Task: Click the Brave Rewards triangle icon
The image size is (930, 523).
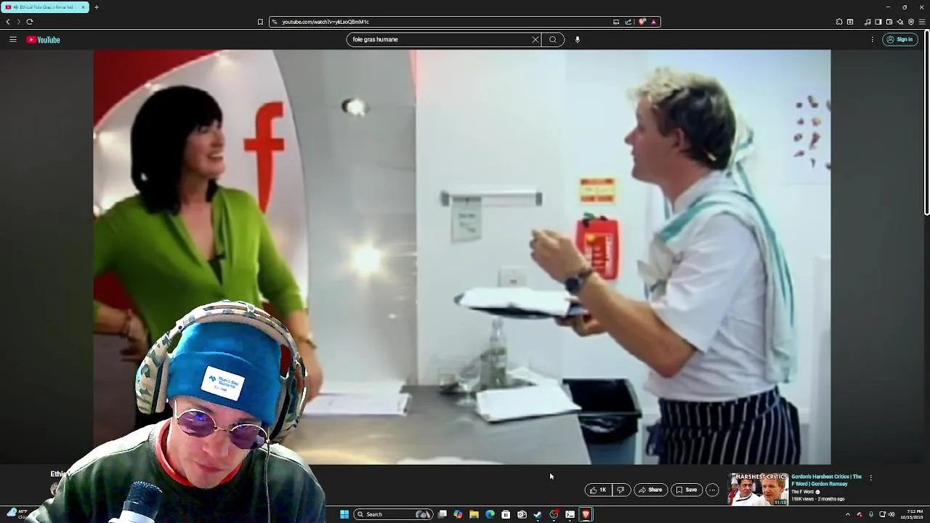Action: tap(653, 22)
